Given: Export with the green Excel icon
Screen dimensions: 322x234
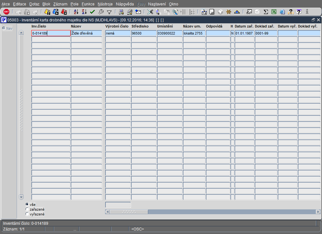Looking at the screenshot, I should click(274, 12).
